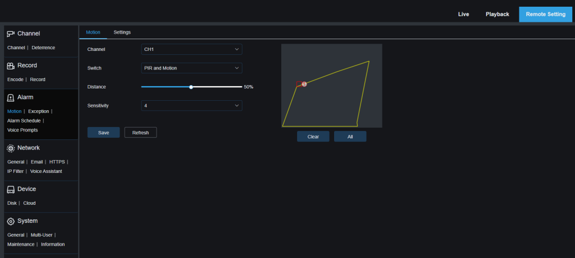Open the Voice Assistant network page
This screenshot has height=258, width=575.
(x=46, y=171)
